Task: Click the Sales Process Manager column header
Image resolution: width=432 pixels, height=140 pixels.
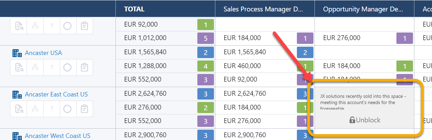Action: pos(263,9)
